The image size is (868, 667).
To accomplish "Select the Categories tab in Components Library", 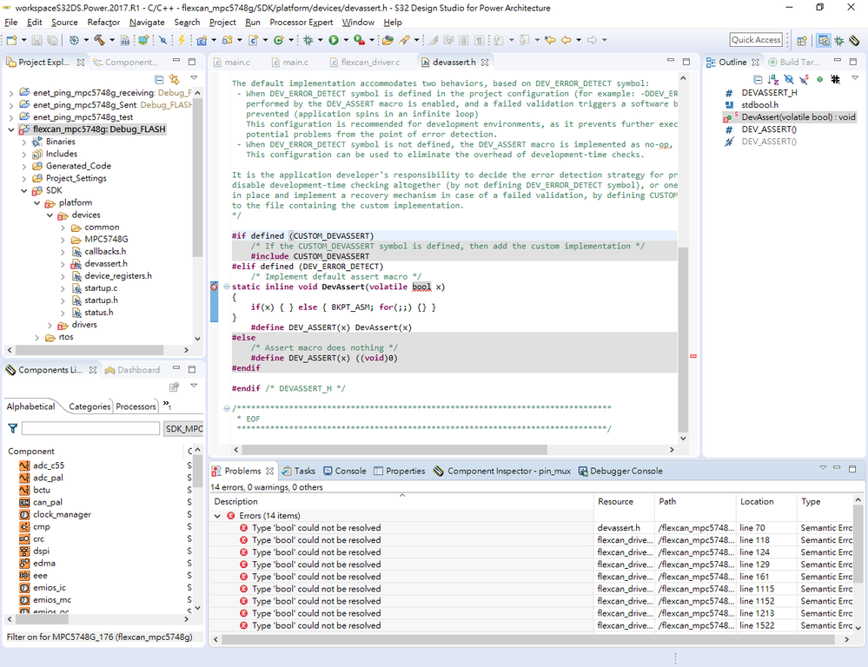I will [x=89, y=406].
